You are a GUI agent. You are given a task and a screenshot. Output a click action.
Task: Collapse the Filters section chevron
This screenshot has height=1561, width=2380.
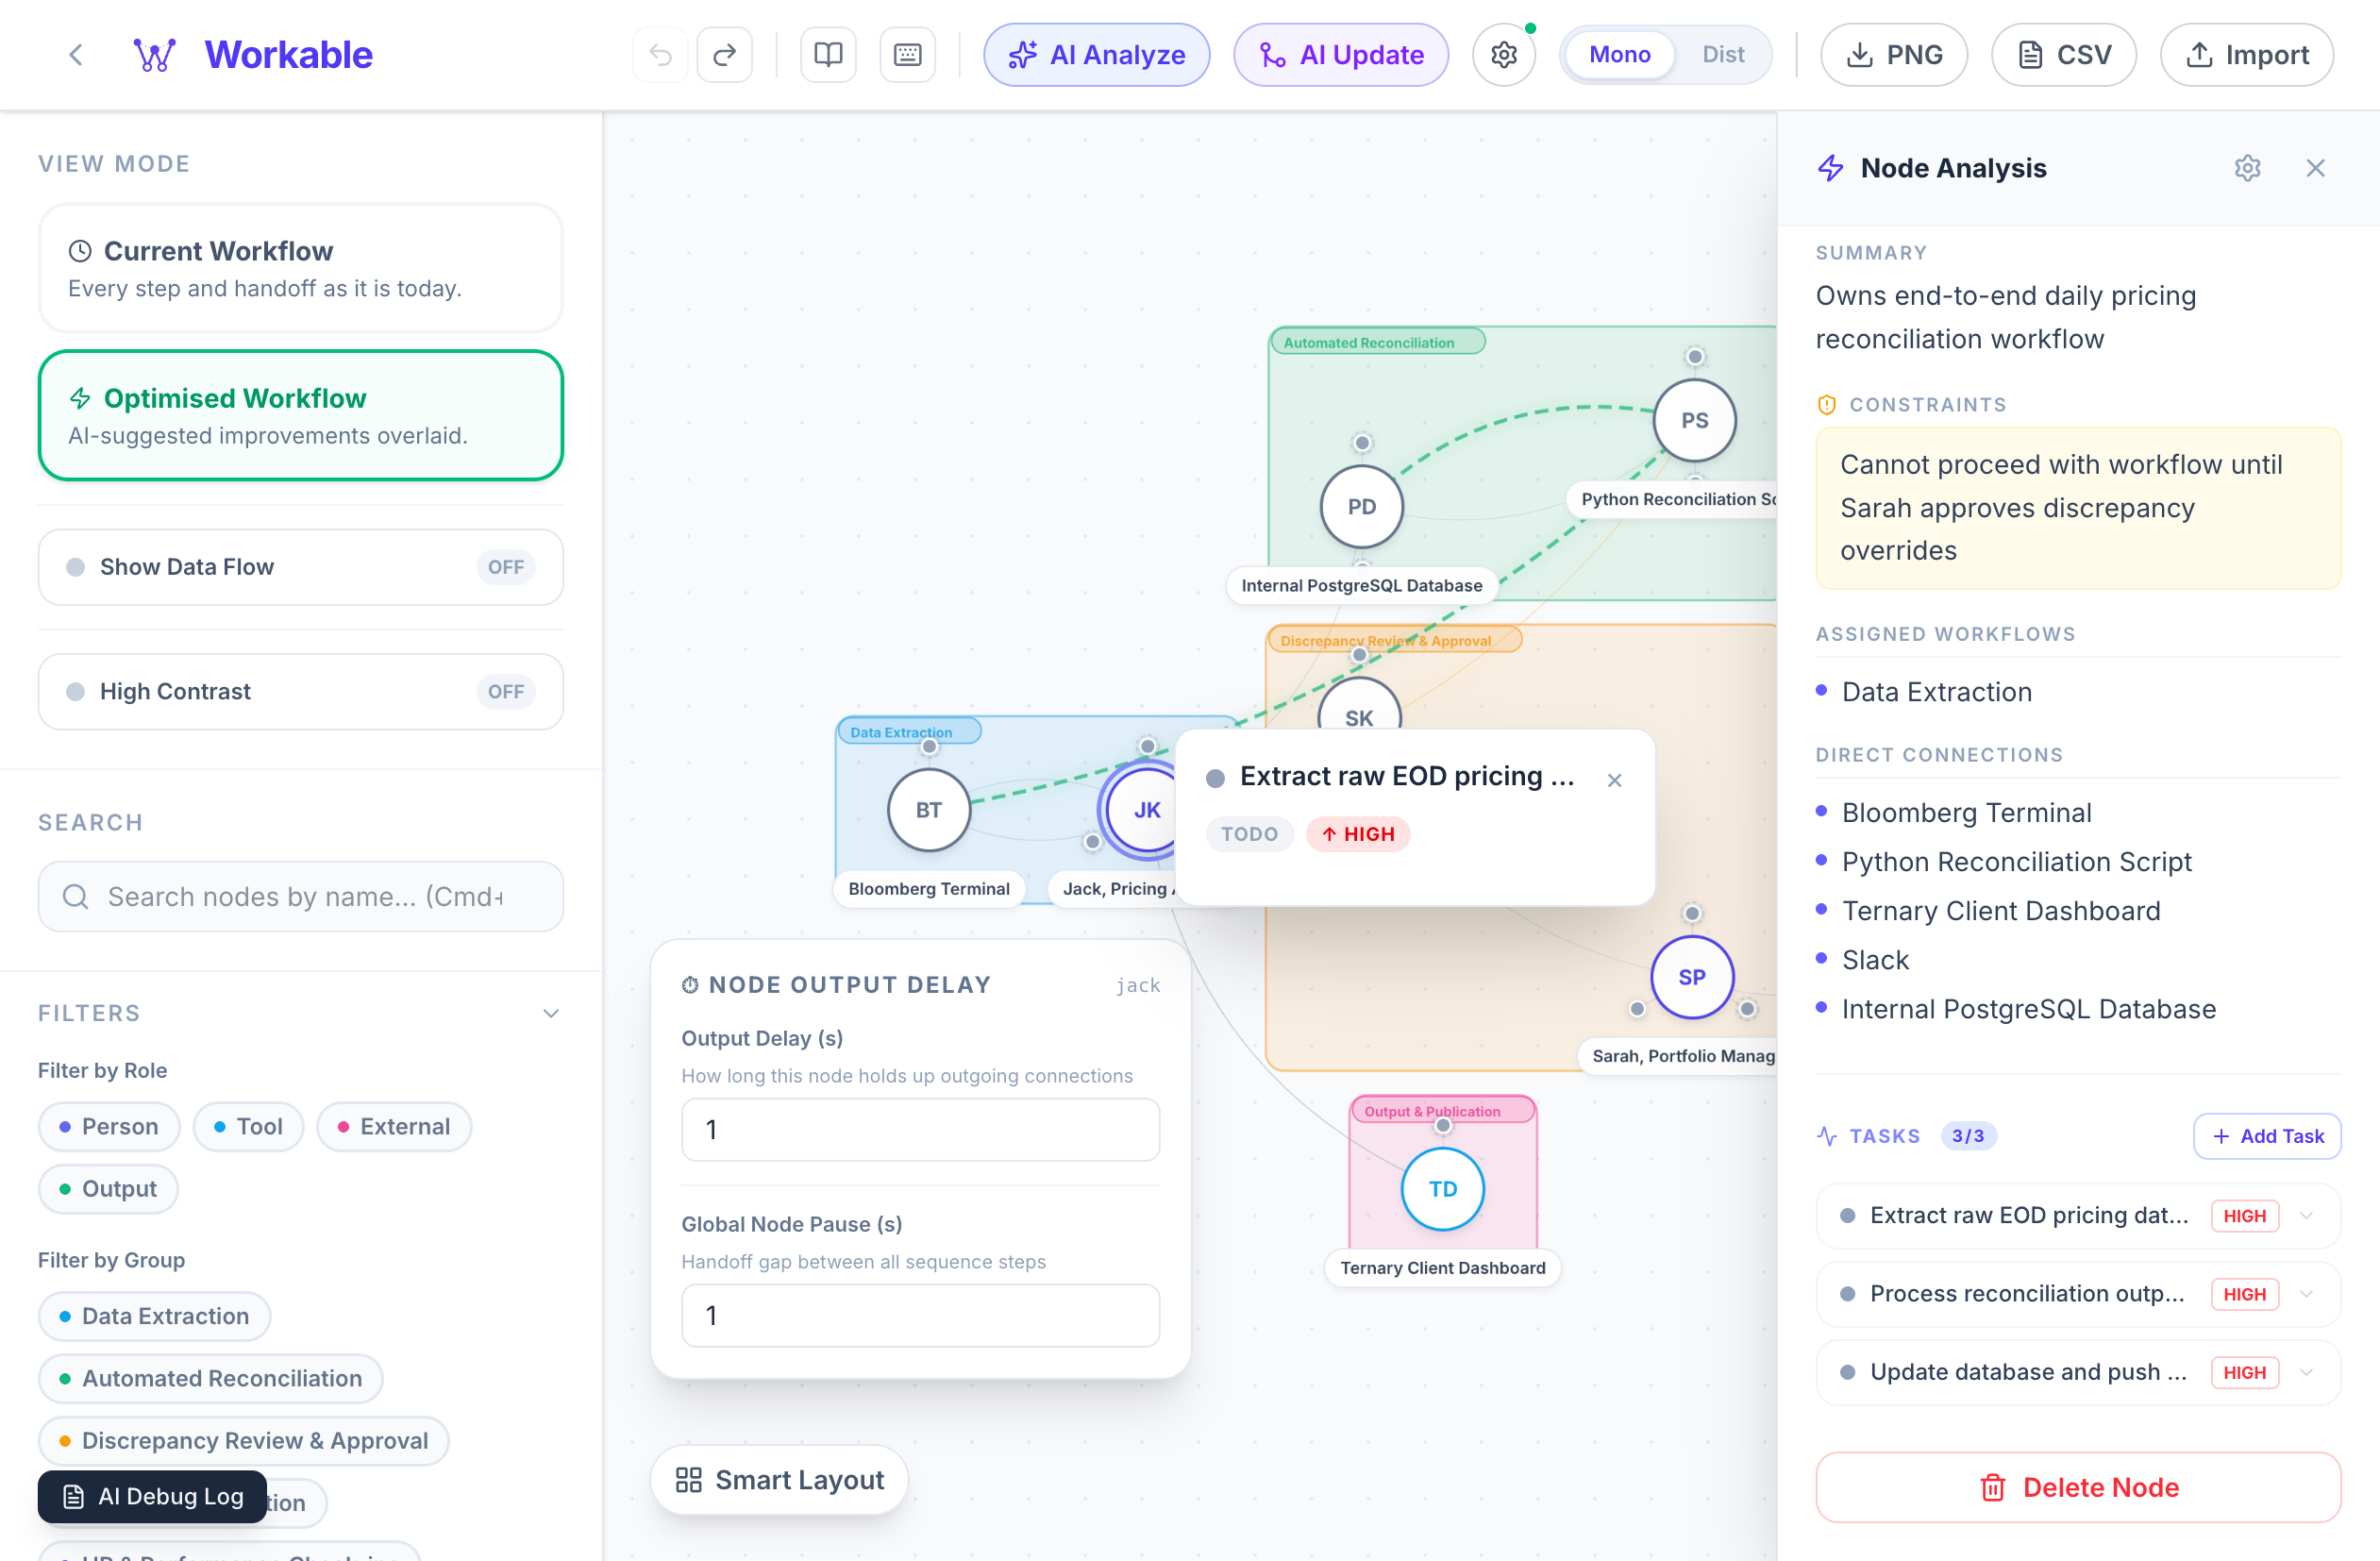click(x=551, y=1013)
